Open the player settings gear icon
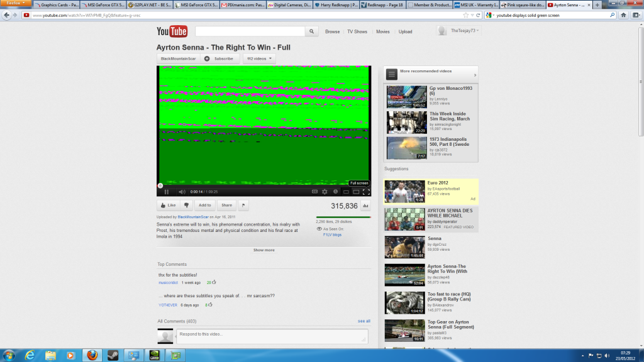Image resolution: width=644 pixels, height=362 pixels. pyautogui.click(x=324, y=192)
